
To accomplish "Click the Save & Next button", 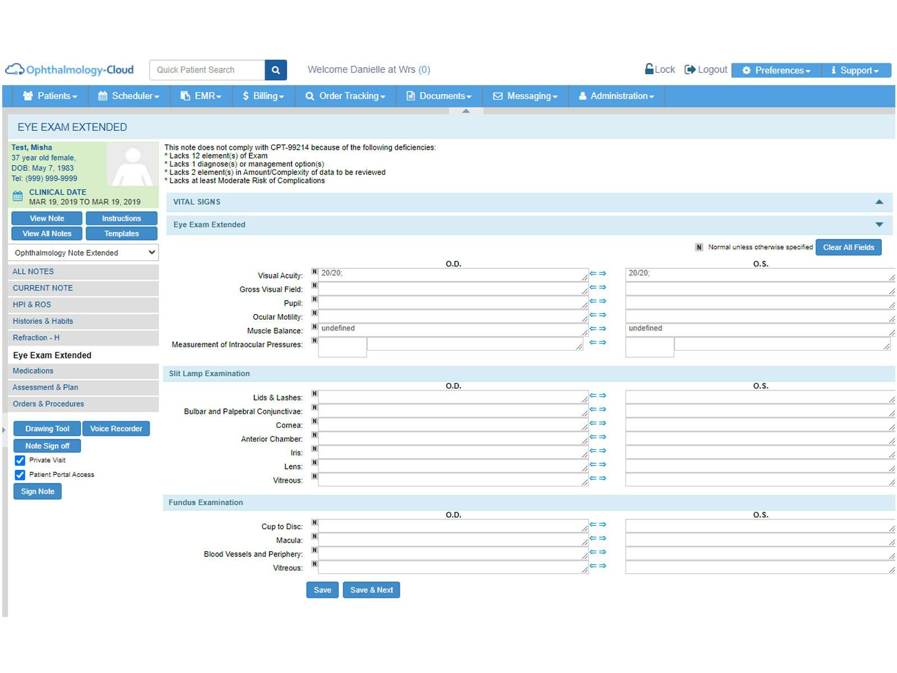I will point(371,589).
